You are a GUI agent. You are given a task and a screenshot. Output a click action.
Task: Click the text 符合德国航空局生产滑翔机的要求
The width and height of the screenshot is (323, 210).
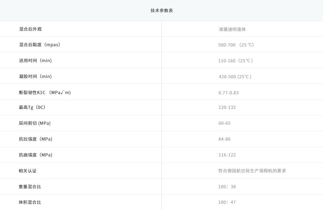coord(252,171)
